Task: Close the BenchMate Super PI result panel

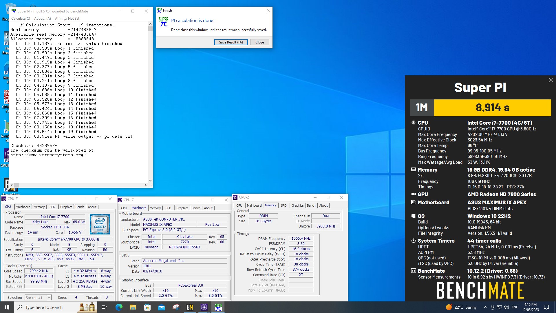Action: tap(550, 80)
